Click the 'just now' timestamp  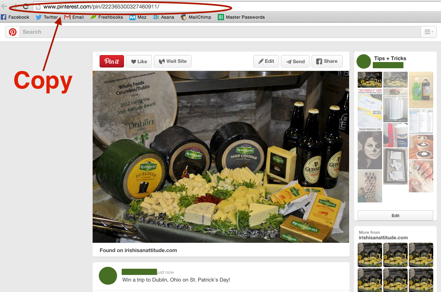click(x=165, y=272)
